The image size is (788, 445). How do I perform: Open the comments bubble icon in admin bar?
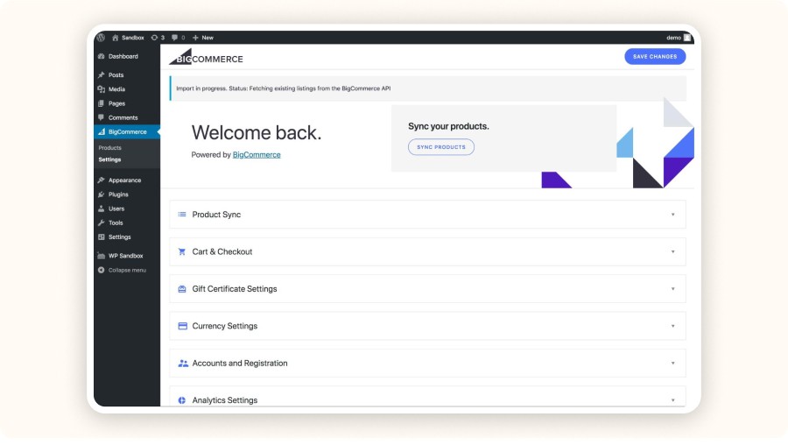click(174, 38)
